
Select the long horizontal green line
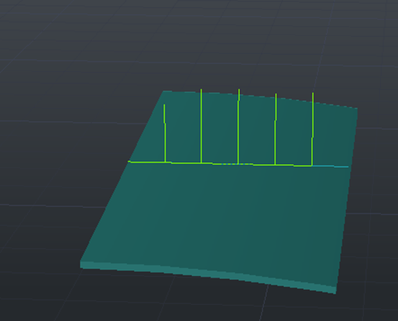[x=220, y=163]
